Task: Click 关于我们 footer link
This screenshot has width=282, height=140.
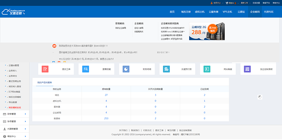Action: pyautogui.click(x=123, y=130)
